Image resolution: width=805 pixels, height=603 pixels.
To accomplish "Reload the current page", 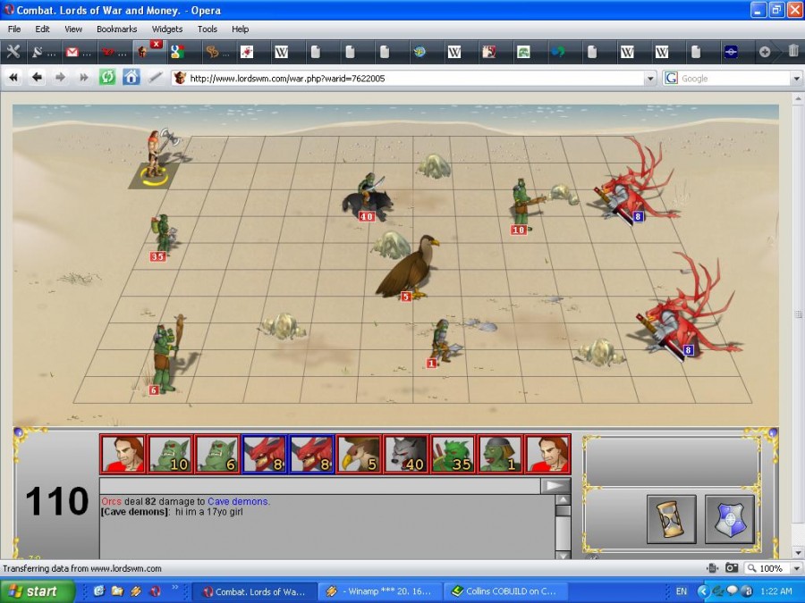I will pyautogui.click(x=107, y=78).
